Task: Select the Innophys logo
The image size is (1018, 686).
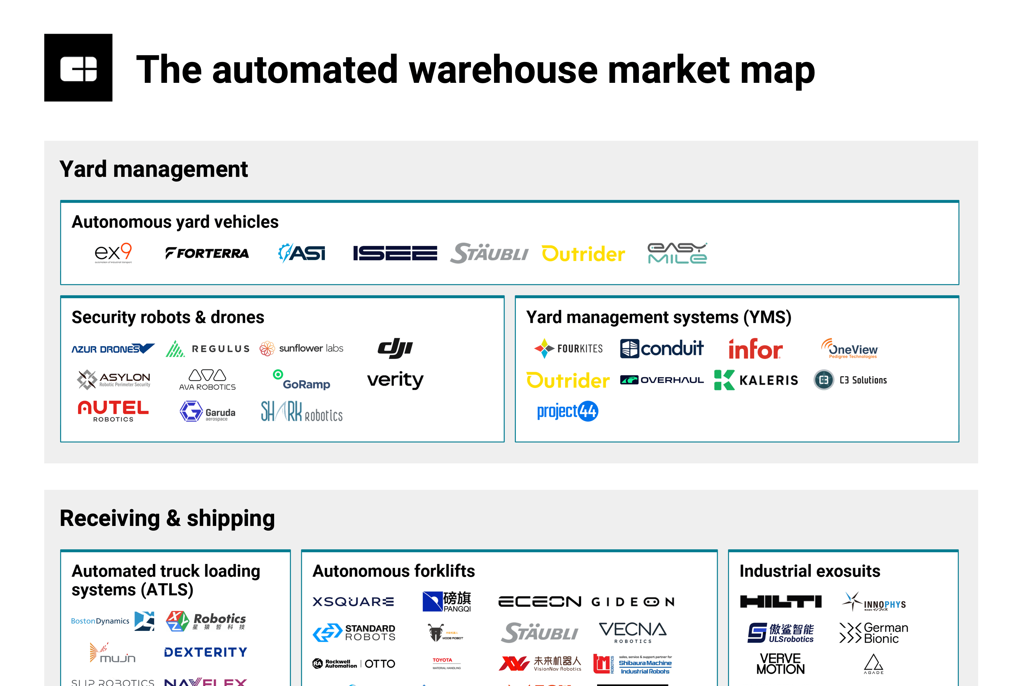Action: pyautogui.click(x=873, y=602)
